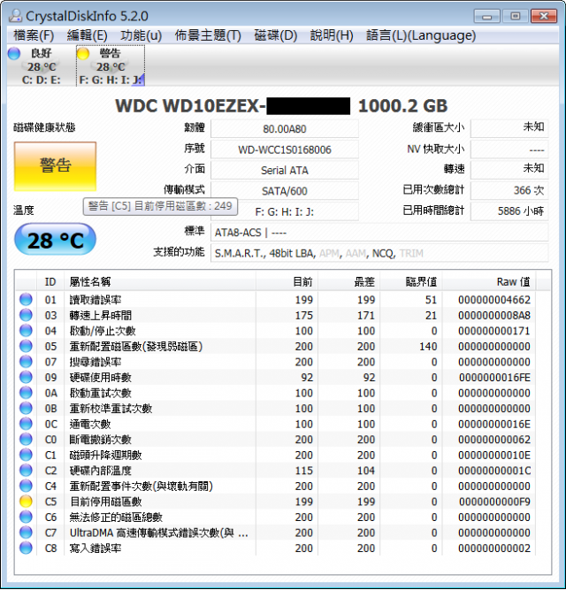Select the 良好 disk C: D: E:
Viewport: 566px width, 590px height.
click(x=41, y=66)
